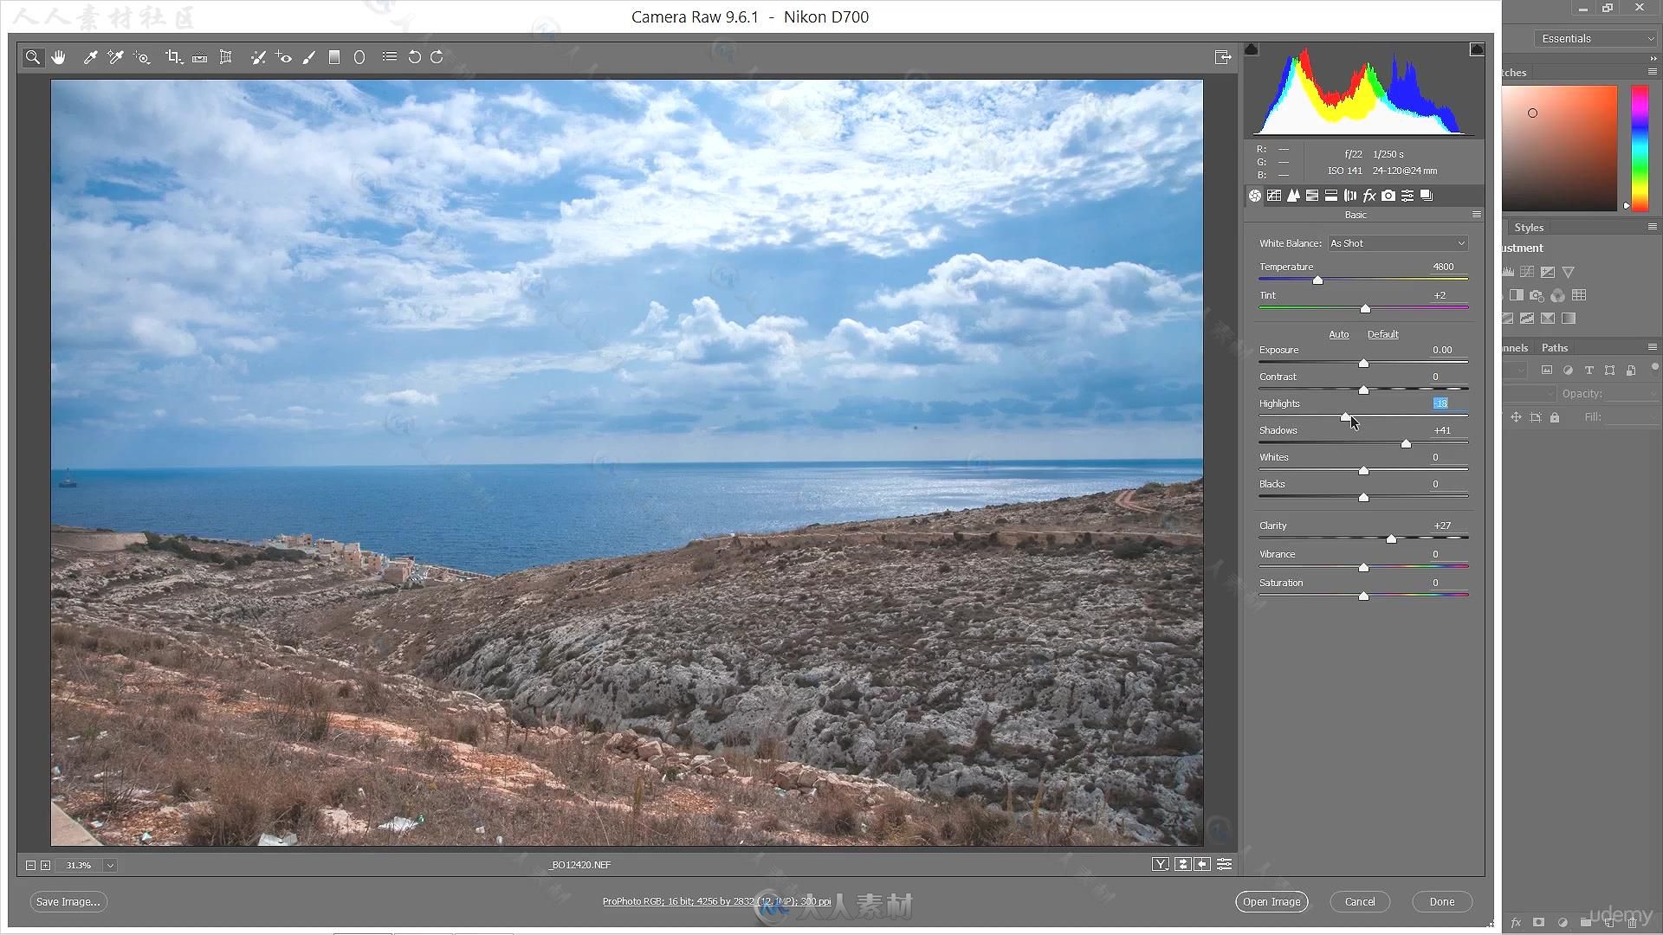
Task: Switch to the Snapshots panel tab
Action: 1427,196
